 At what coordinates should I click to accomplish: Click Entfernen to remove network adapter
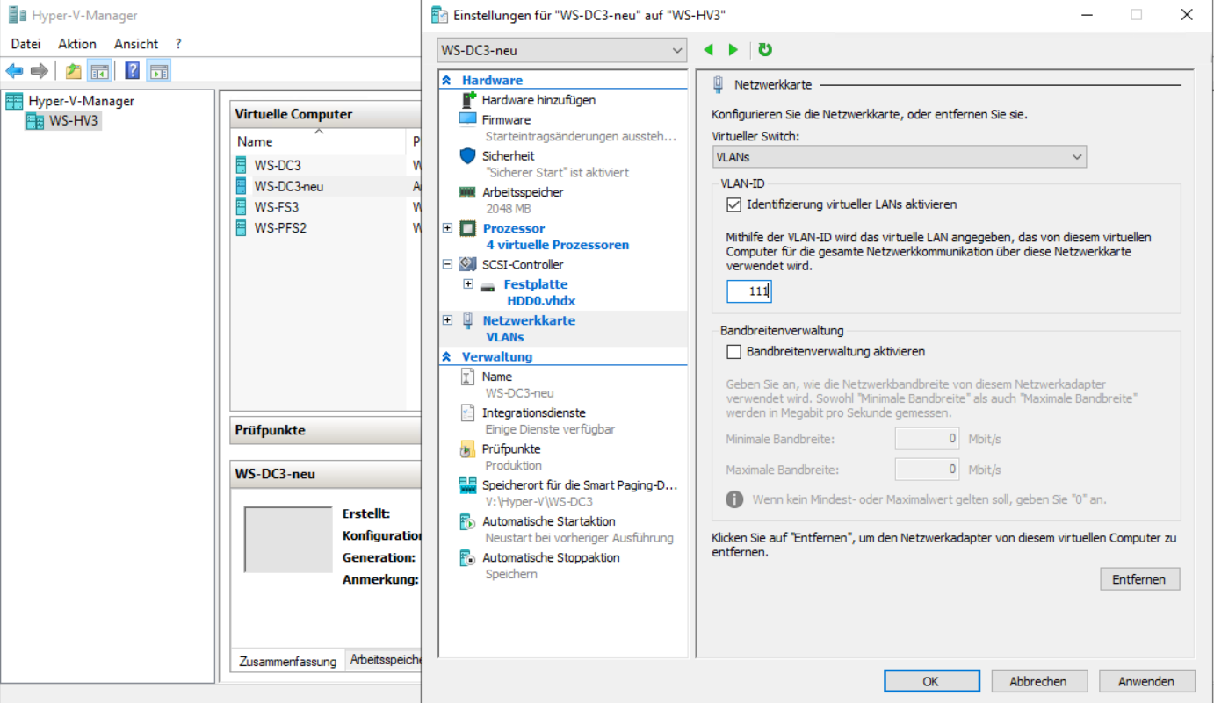tap(1139, 579)
